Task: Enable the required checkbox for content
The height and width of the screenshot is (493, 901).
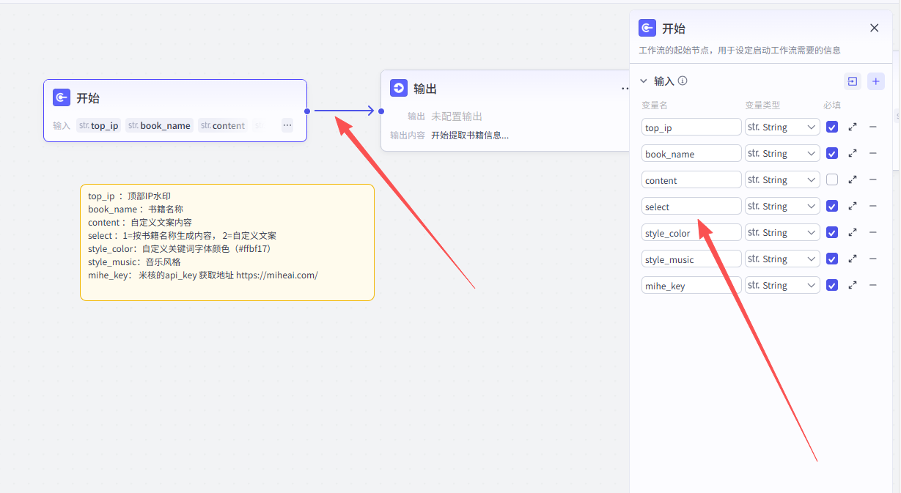Action: [832, 180]
